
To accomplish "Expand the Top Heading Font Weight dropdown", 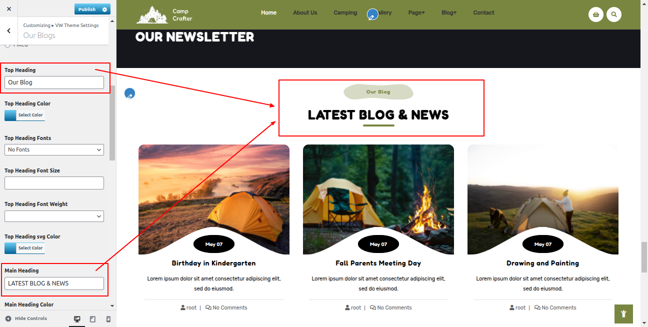I will pos(54,216).
